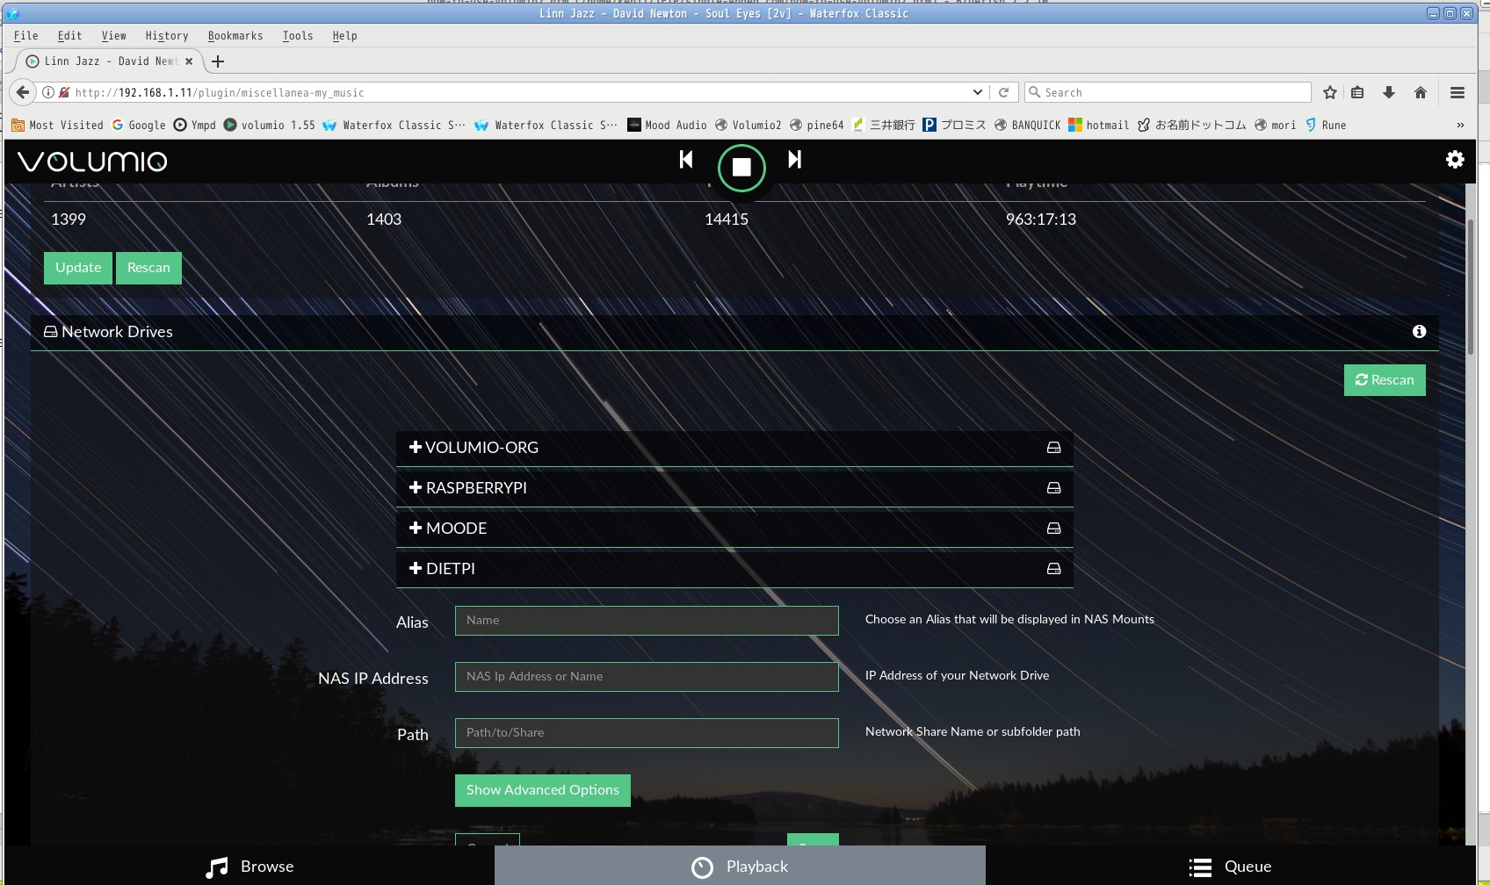Open Volumio settings gear
The width and height of the screenshot is (1490, 885).
pos(1455,160)
